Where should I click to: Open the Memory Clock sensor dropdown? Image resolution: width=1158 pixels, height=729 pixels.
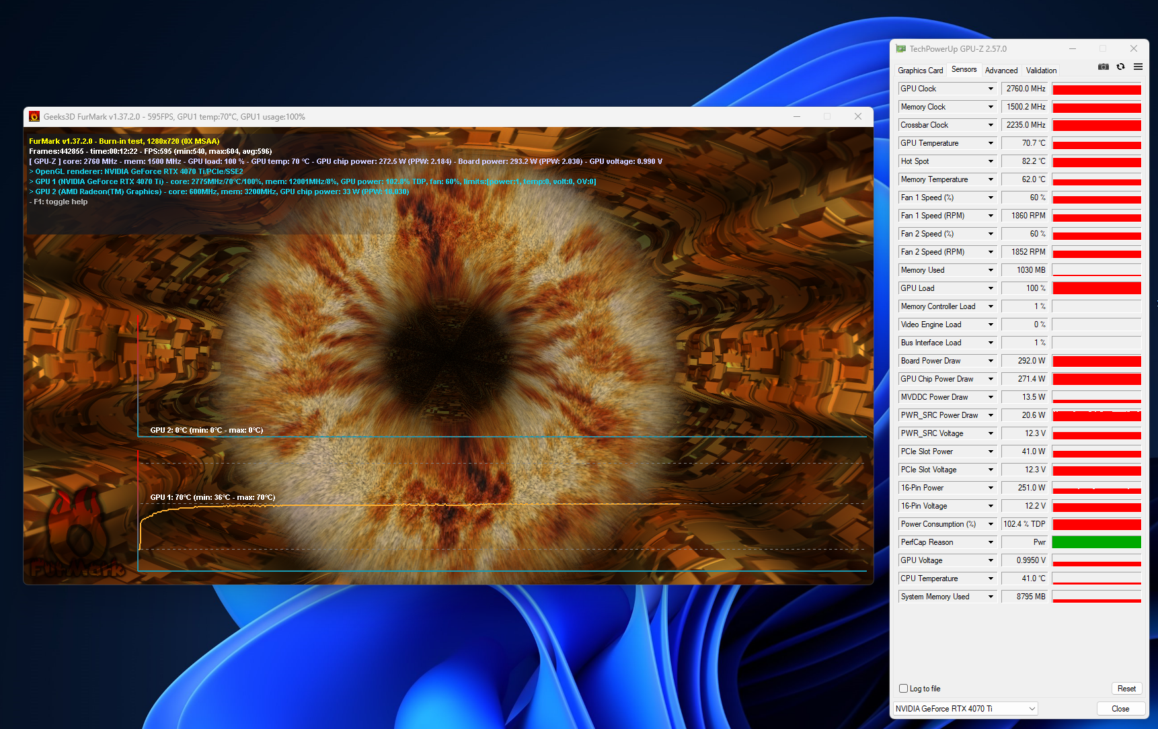point(991,107)
